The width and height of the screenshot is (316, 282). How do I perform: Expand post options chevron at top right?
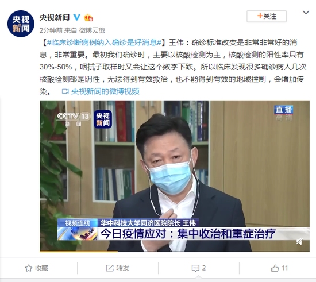(x=306, y=13)
